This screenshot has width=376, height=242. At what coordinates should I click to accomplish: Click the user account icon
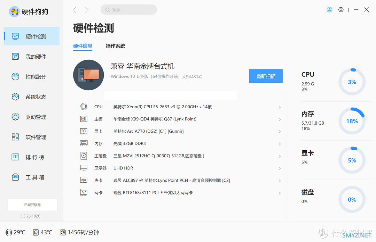(x=329, y=10)
